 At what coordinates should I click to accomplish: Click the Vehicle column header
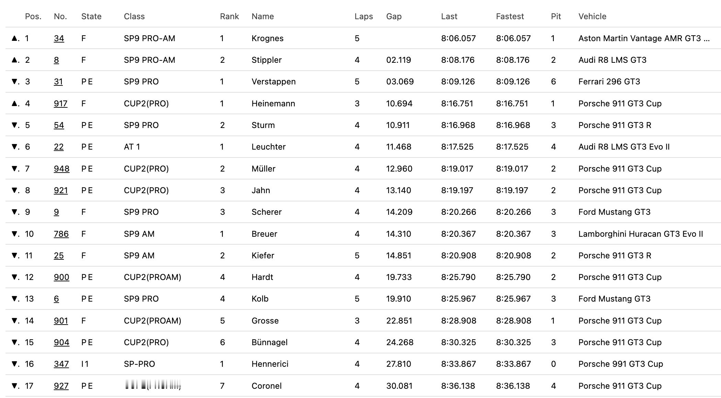click(x=592, y=16)
